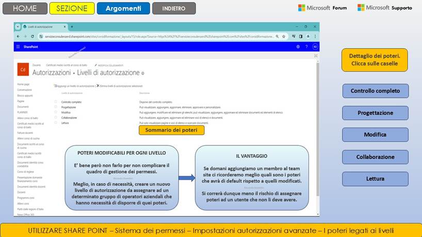Click Blocco appunti in left navigation
The width and height of the screenshot is (422, 237).
(25, 96)
